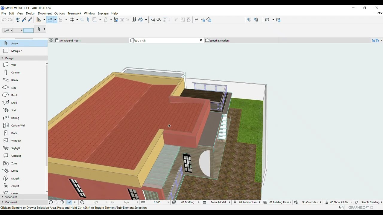Click the Find & Select magnifier icon
The width and height of the screenshot is (383, 215).
18,20
